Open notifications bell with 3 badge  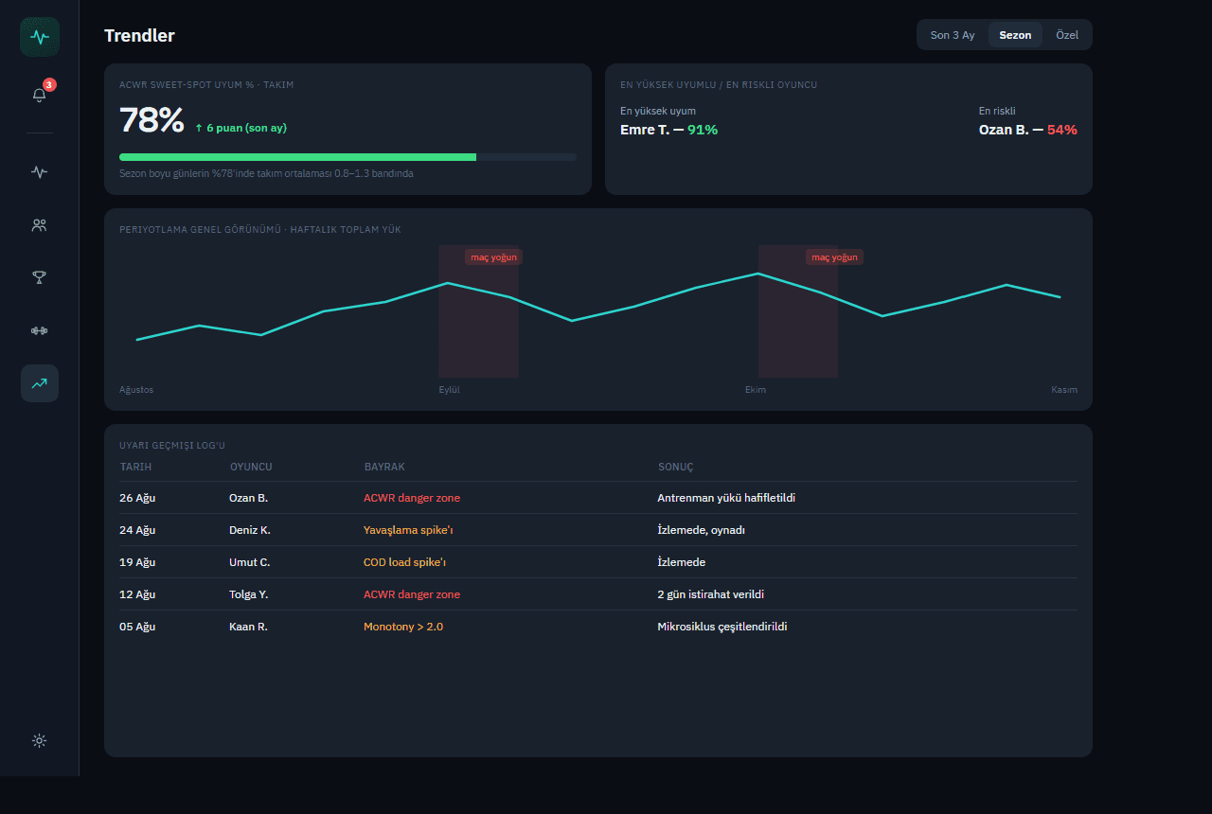[x=40, y=94]
